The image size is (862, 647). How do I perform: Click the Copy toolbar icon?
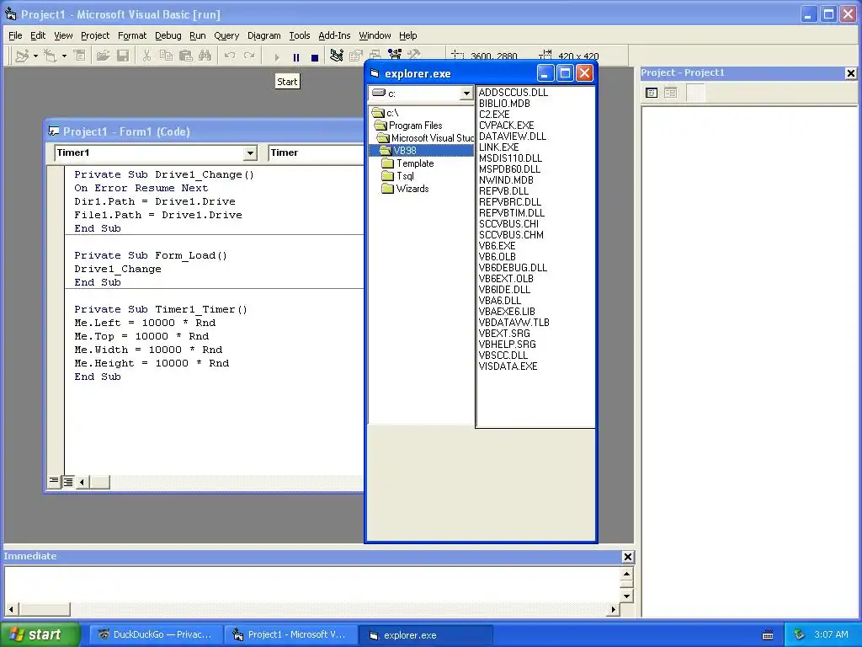(166, 56)
